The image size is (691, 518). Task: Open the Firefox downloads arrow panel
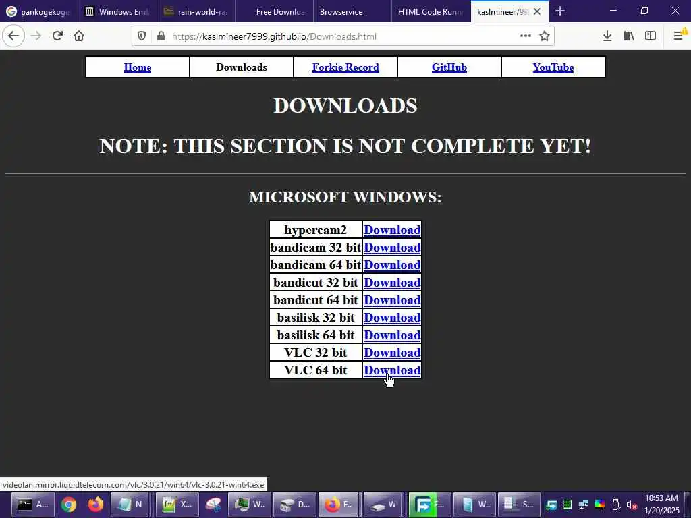607,36
